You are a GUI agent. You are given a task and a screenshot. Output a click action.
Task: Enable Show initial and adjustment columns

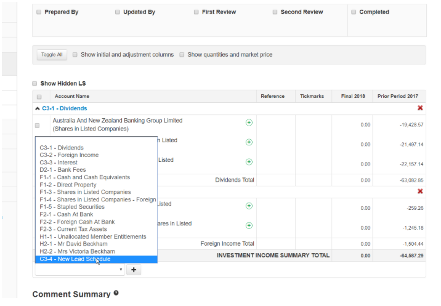pyautogui.click(x=75, y=55)
